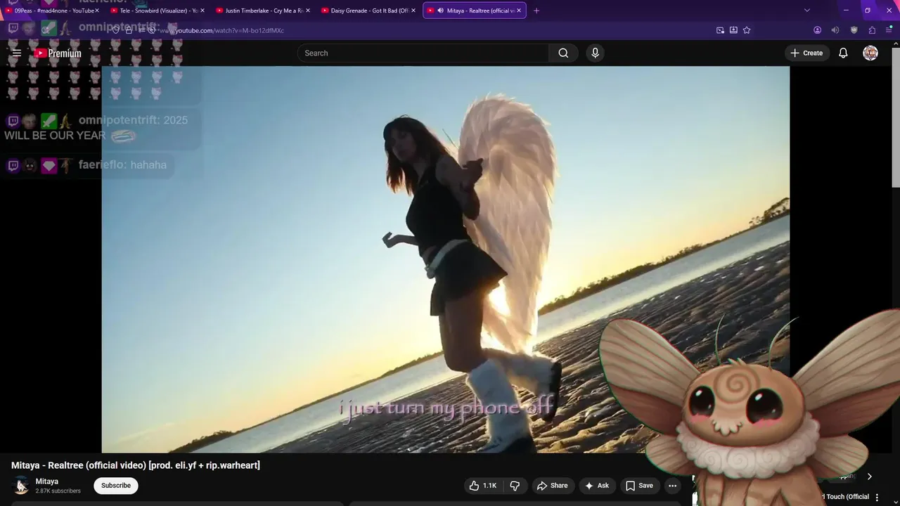Open the uBlock shield extension icon

click(854, 30)
